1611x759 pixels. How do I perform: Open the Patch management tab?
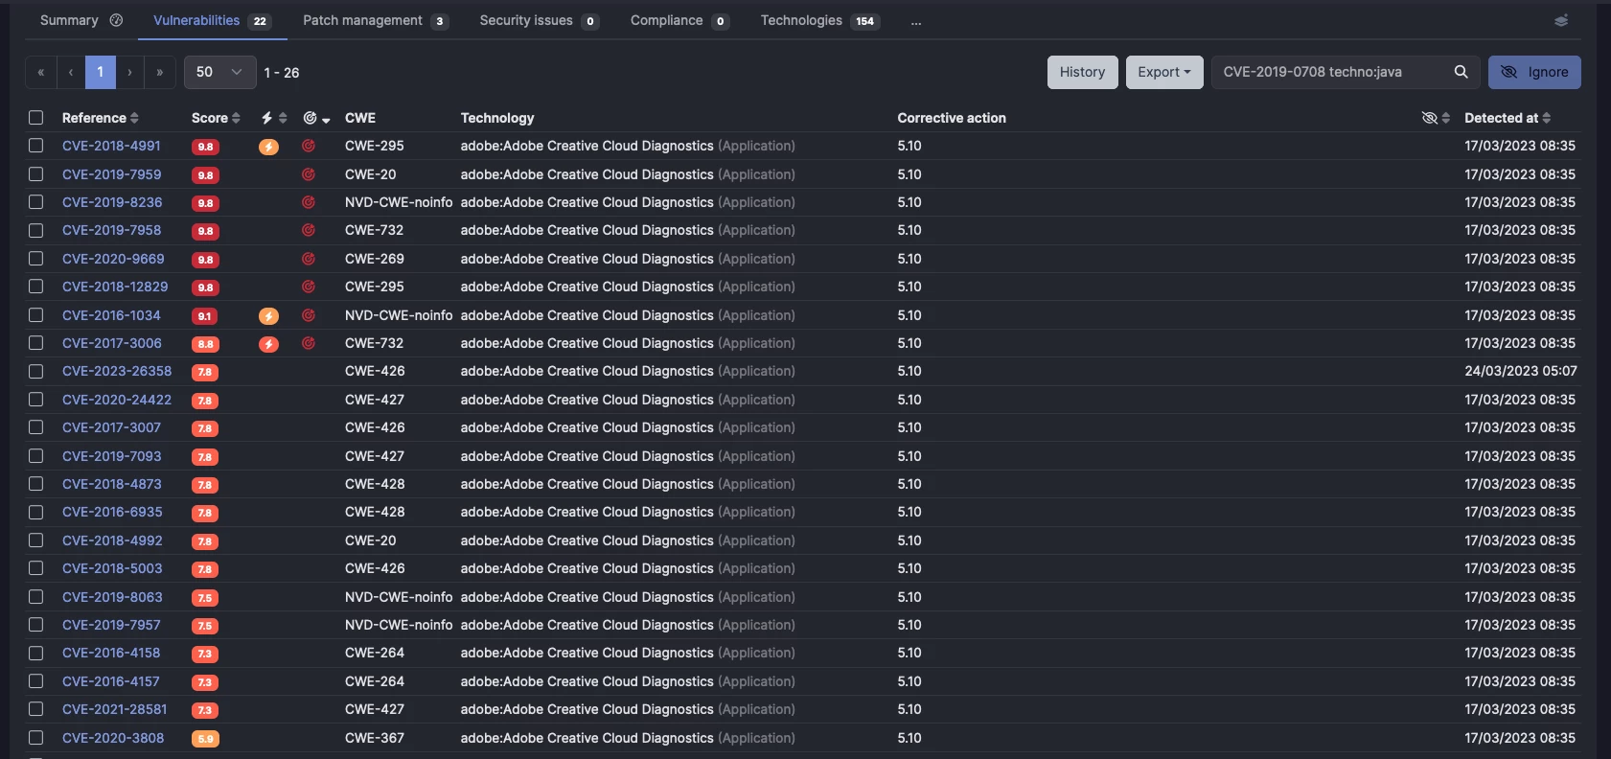pyautogui.click(x=376, y=20)
